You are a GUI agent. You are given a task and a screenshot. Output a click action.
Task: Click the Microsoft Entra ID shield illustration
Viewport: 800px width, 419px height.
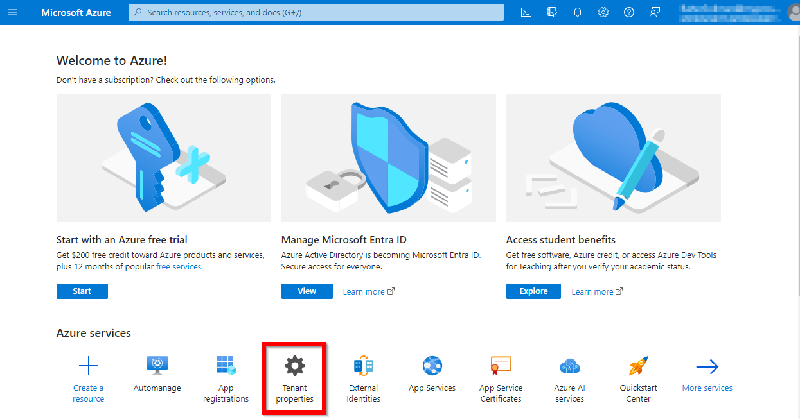click(389, 158)
